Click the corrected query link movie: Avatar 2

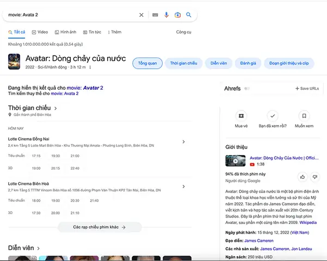tap(85, 88)
